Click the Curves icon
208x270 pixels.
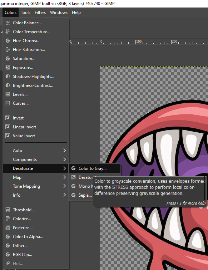click(8, 103)
